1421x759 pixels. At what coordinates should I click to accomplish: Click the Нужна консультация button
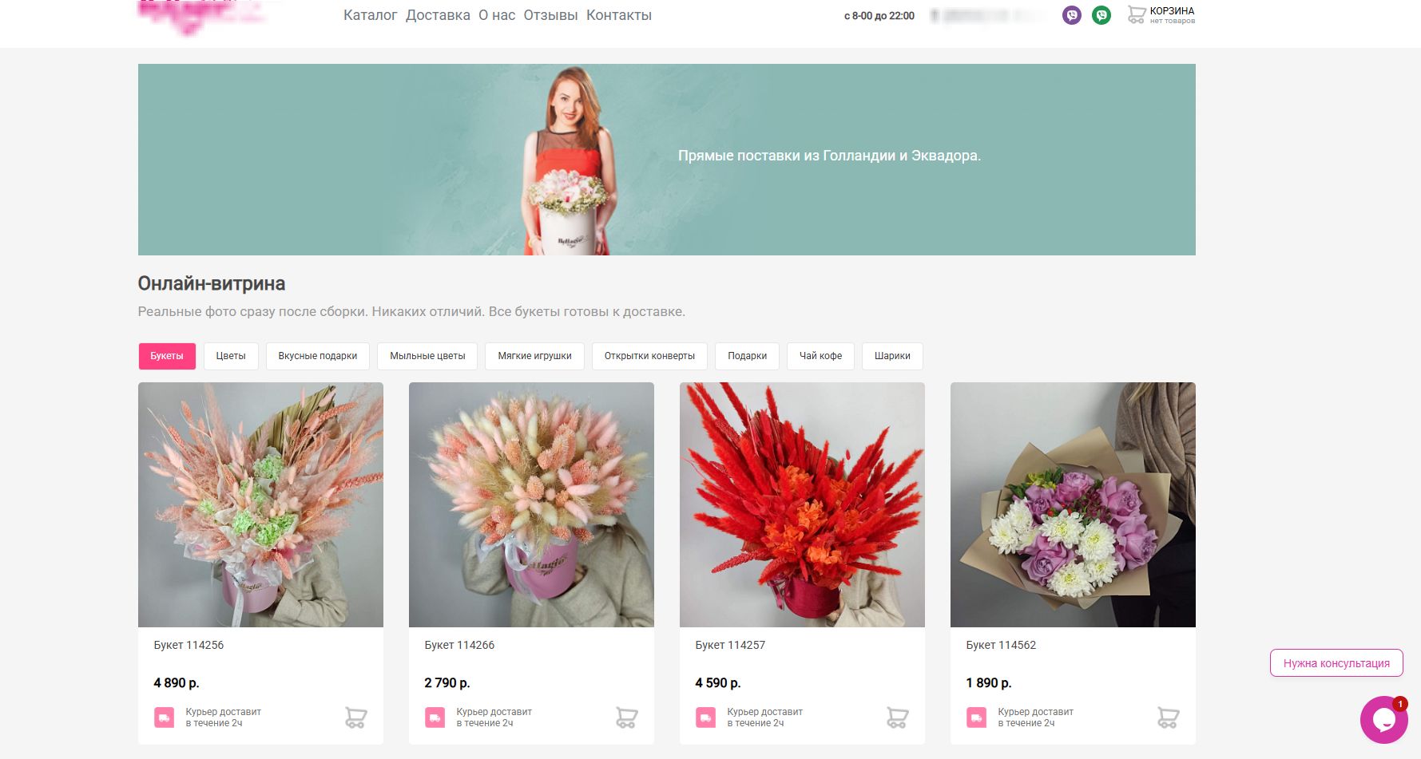click(1336, 663)
